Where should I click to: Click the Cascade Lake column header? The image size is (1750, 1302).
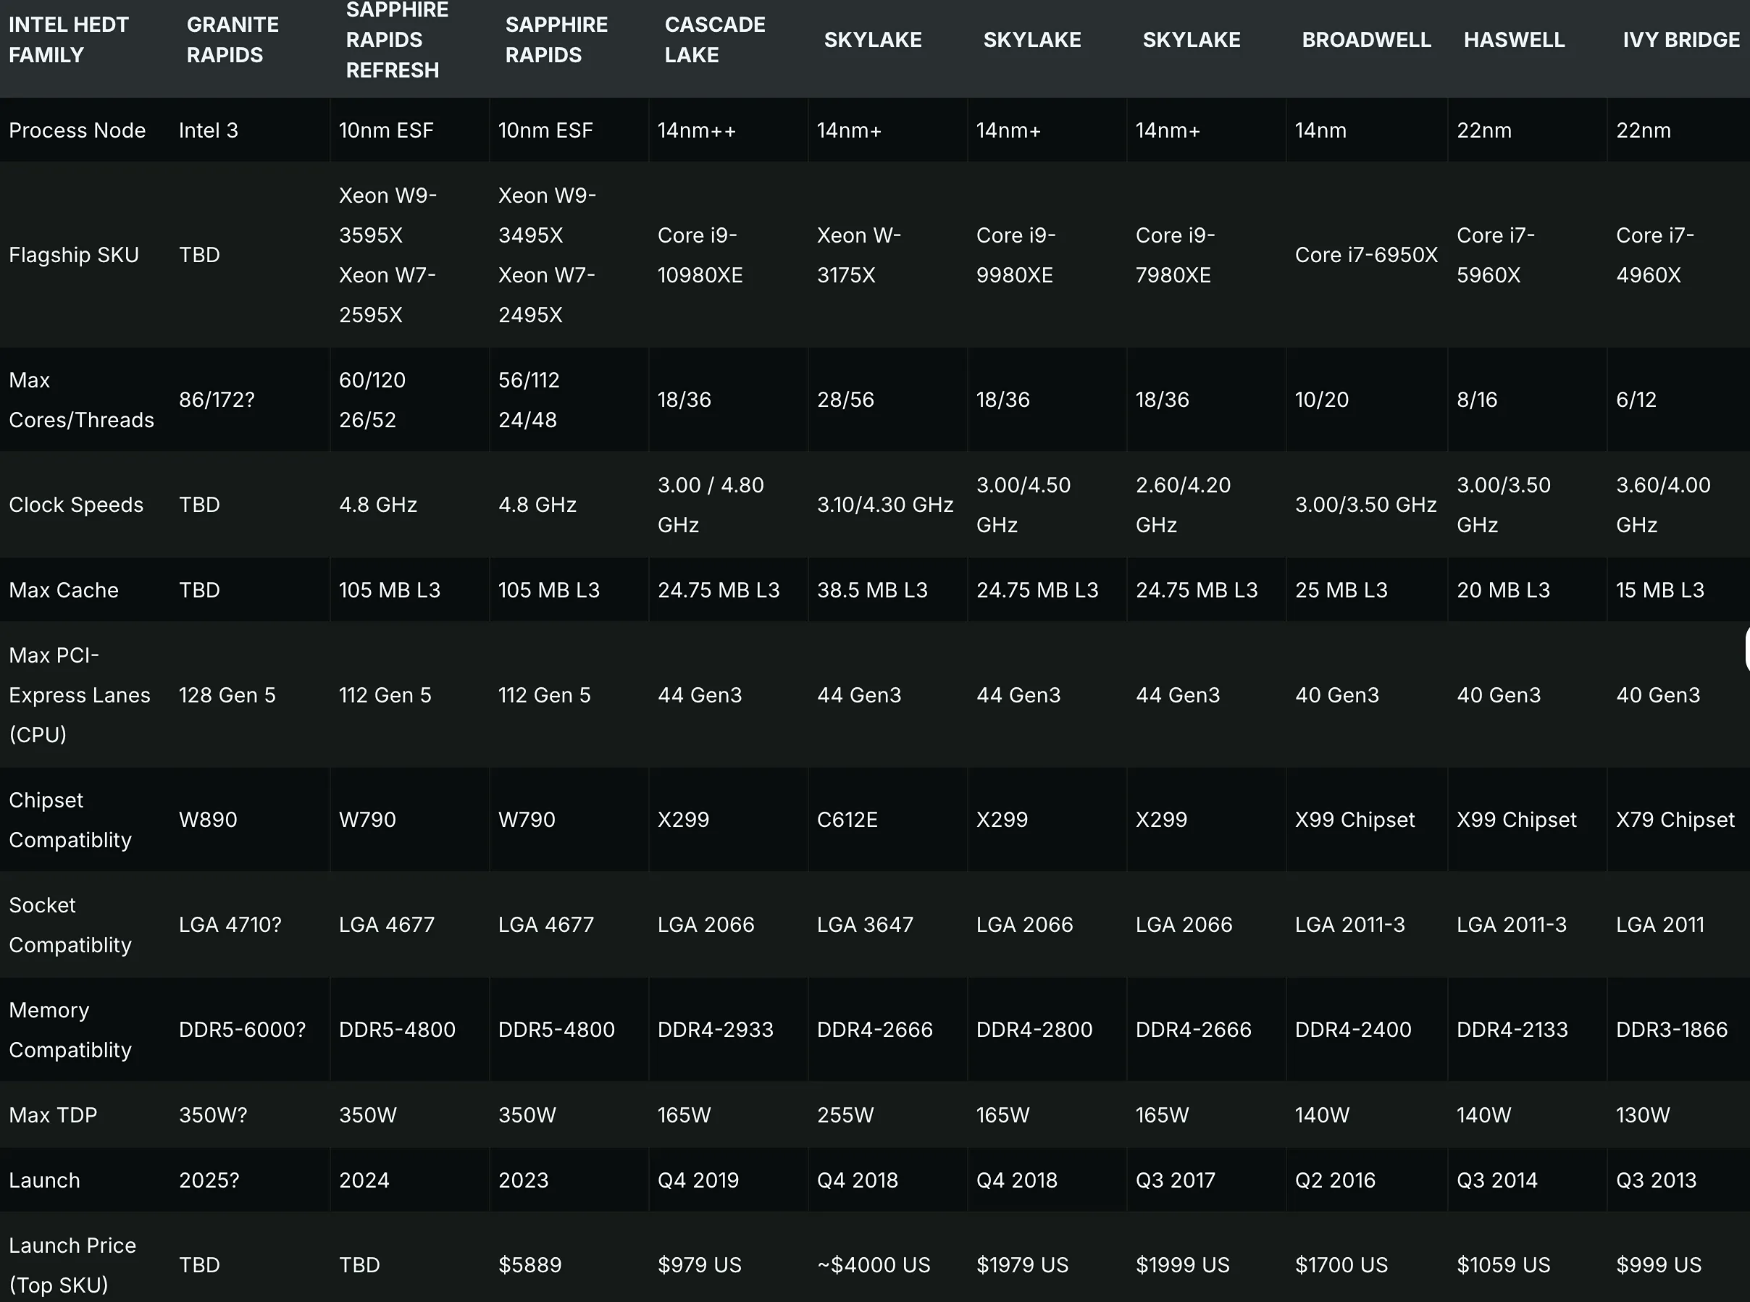point(714,39)
